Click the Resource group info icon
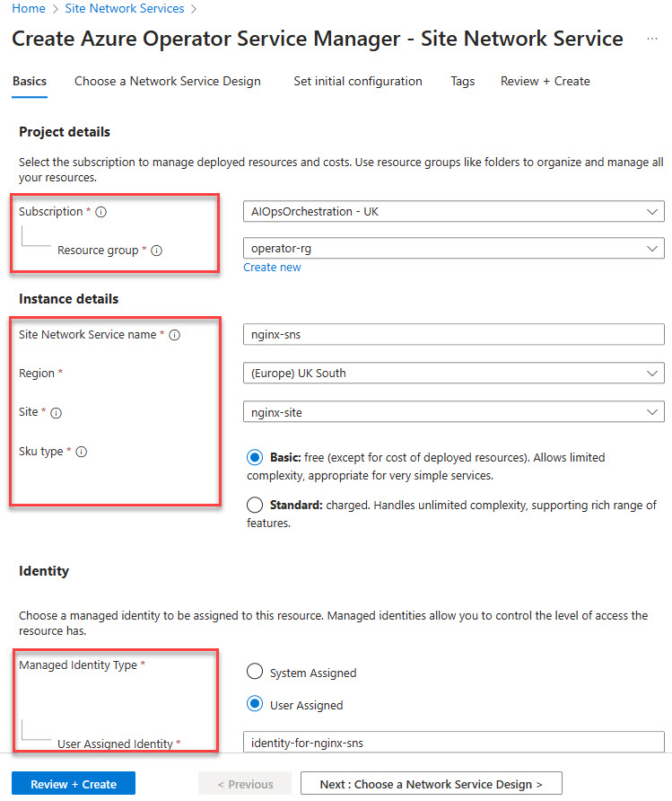The width and height of the screenshot is (672, 801). pyautogui.click(x=156, y=251)
